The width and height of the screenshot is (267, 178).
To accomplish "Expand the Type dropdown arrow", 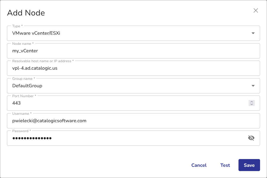I will tap(253, 33).
